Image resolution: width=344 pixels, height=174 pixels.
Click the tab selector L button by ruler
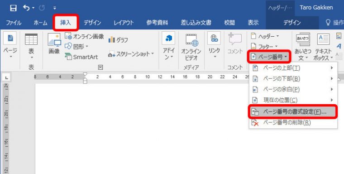6,77
